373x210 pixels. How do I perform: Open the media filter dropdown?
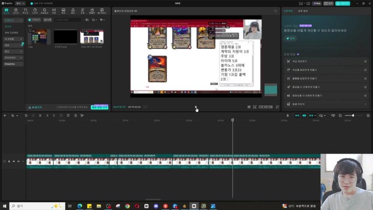pos(102,20)
